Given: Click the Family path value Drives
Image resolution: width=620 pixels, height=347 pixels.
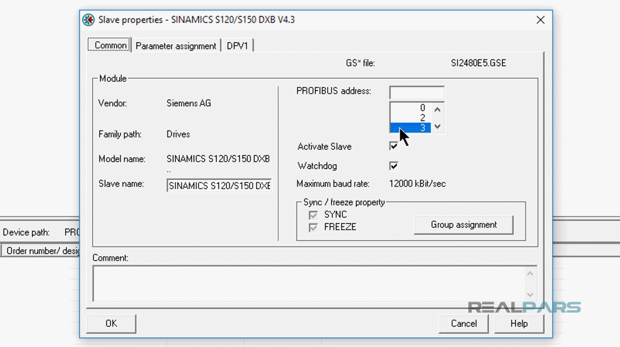Looking at the screenshot, I should 178,134.
